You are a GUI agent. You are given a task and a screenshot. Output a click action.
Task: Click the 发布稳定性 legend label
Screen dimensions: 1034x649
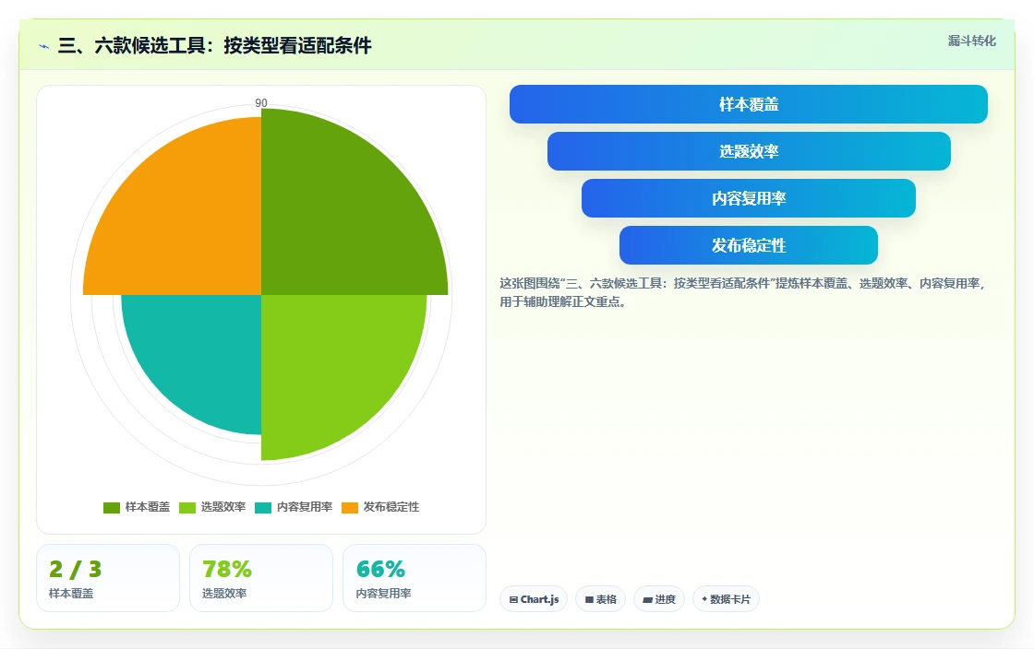[391, 507]
